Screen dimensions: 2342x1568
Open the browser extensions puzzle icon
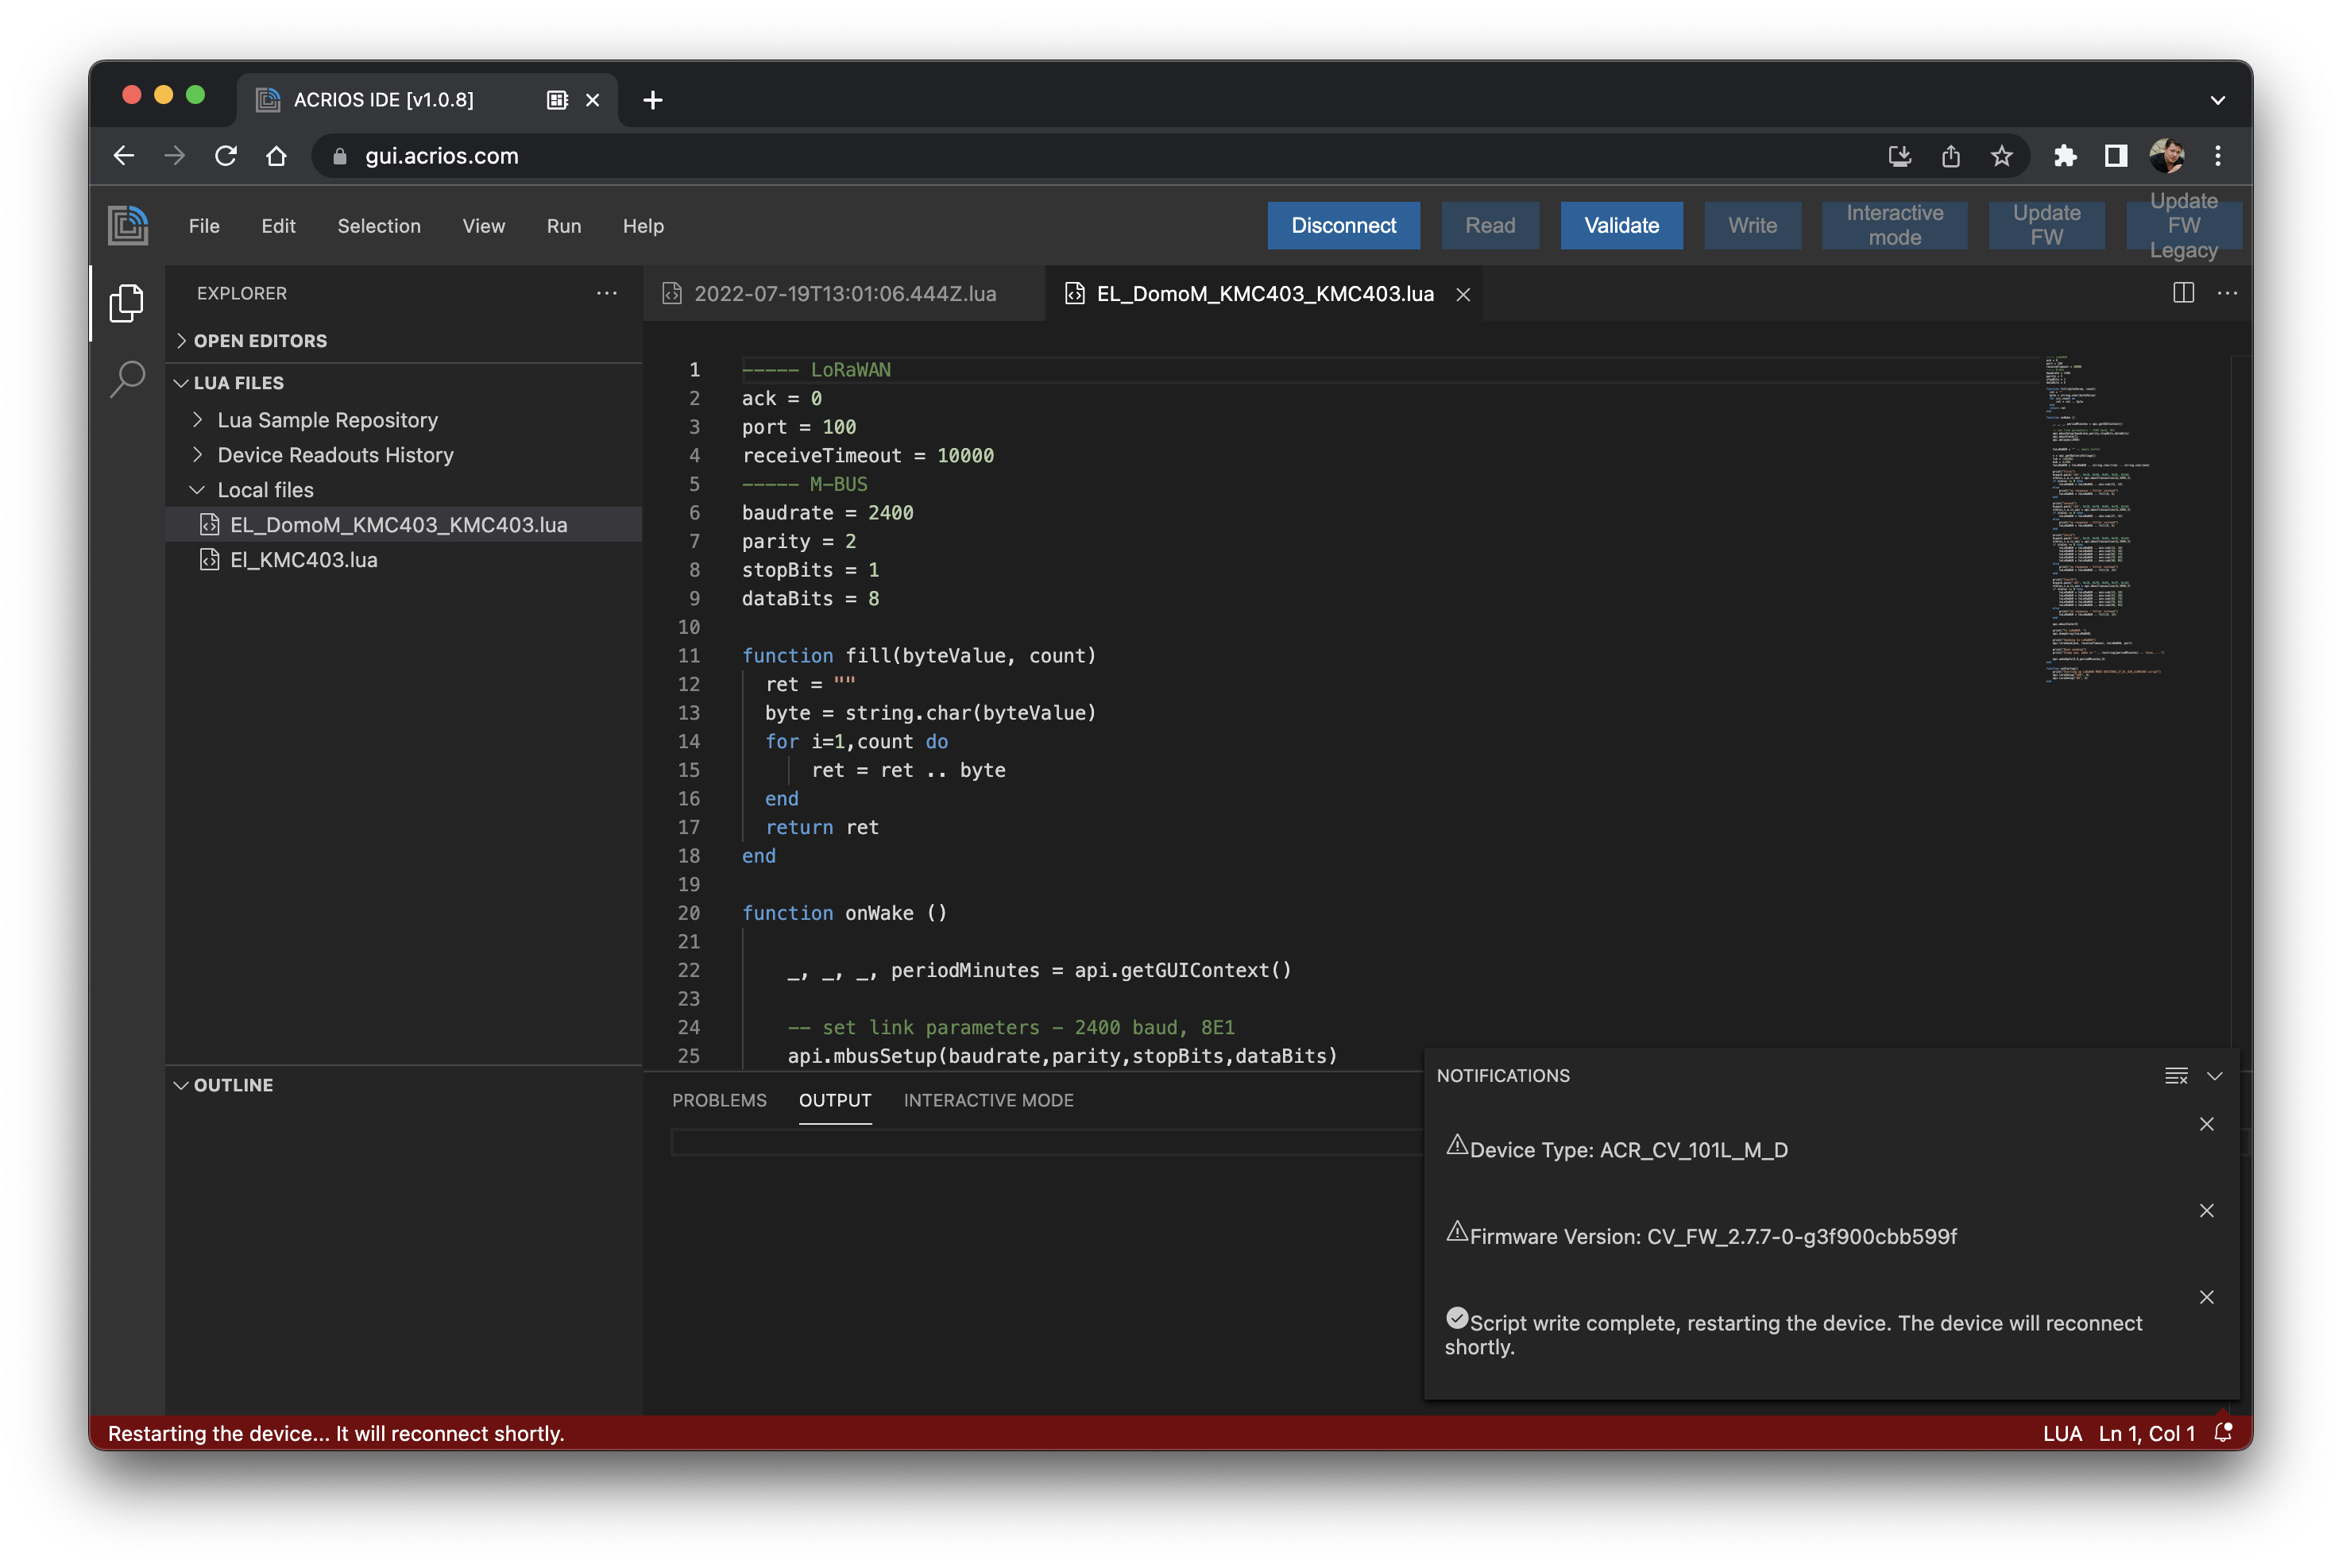click(2065, 156)
